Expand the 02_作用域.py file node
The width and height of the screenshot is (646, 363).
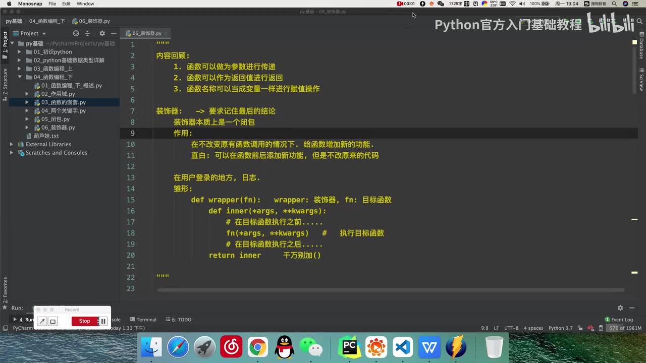point(27,94)
